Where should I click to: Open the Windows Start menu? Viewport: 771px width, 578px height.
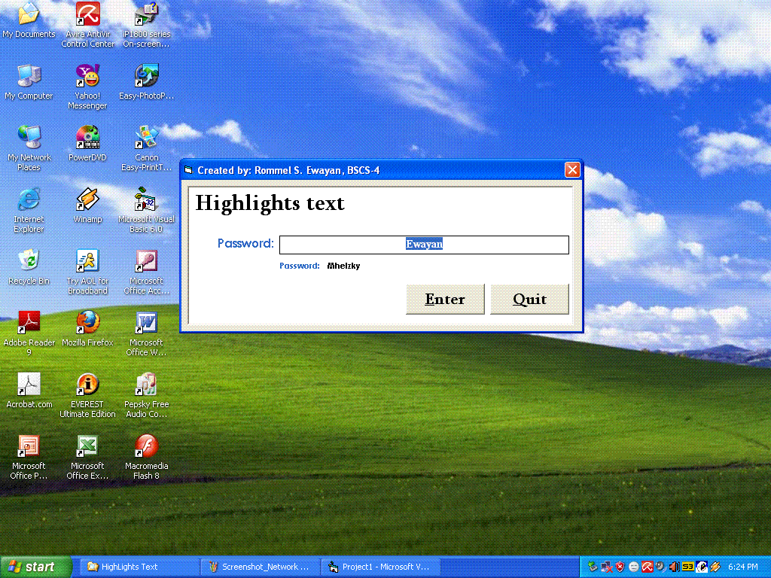pos(35,567)
